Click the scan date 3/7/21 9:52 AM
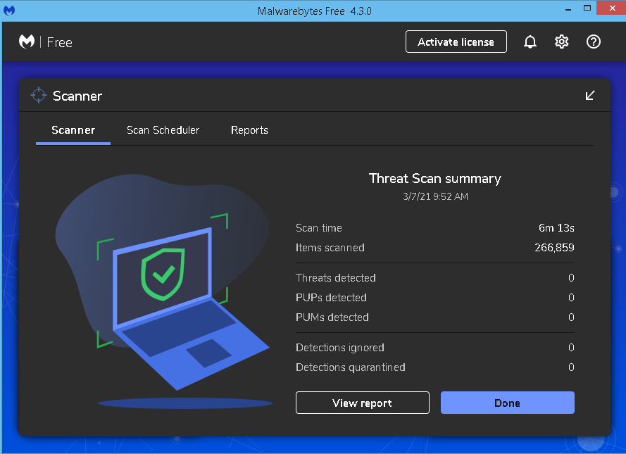 point(435,196)
